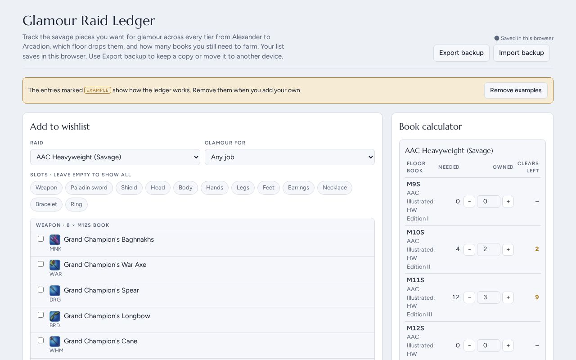The image size is (576, 360).
Task: Edit the M11S owned books field
Action: point(489,297)
